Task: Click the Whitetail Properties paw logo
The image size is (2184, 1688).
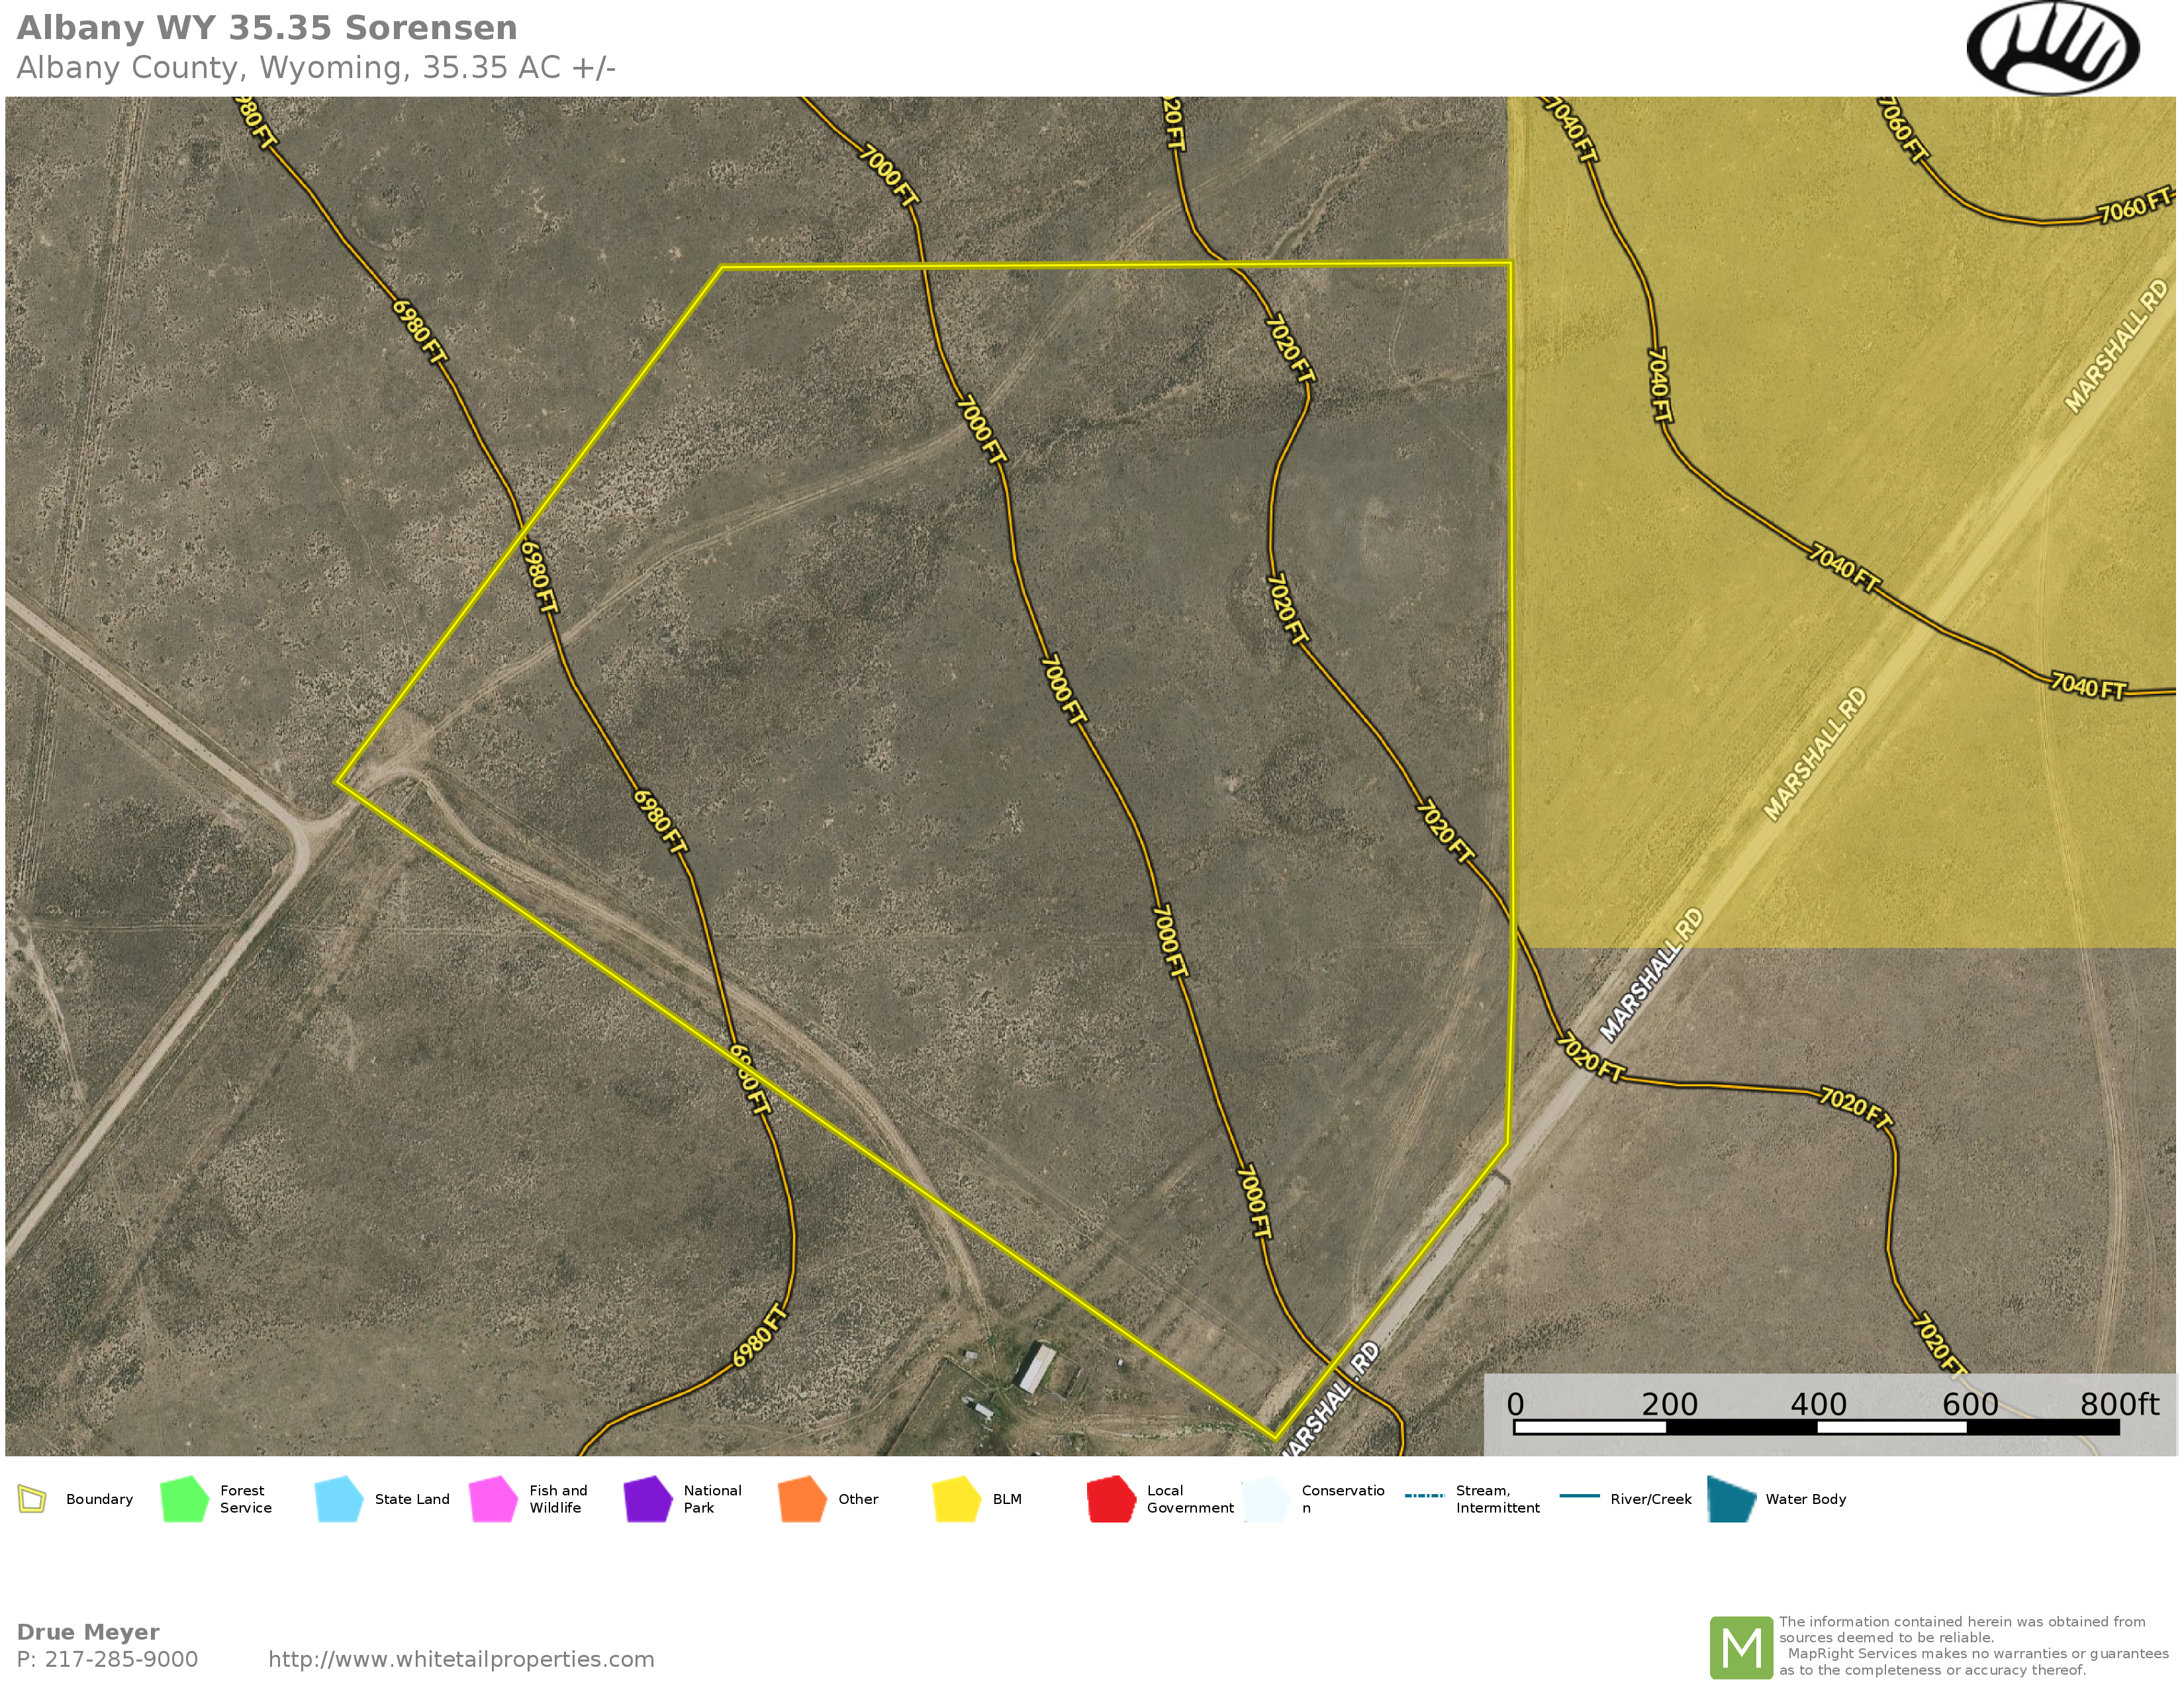Action: point(2052,47)
